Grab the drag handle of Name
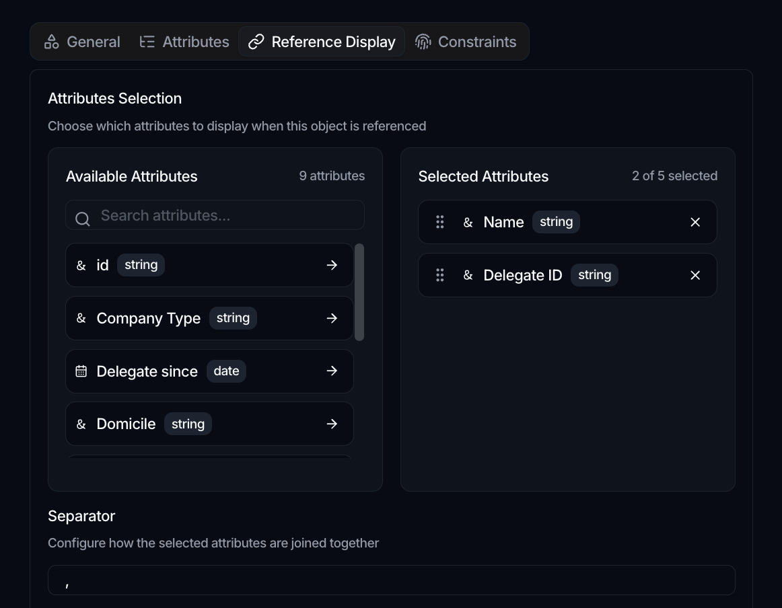 [x=440, y=222]
